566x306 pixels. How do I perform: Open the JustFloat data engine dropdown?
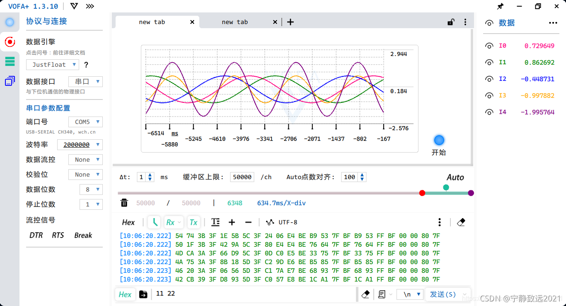(53, 65)
